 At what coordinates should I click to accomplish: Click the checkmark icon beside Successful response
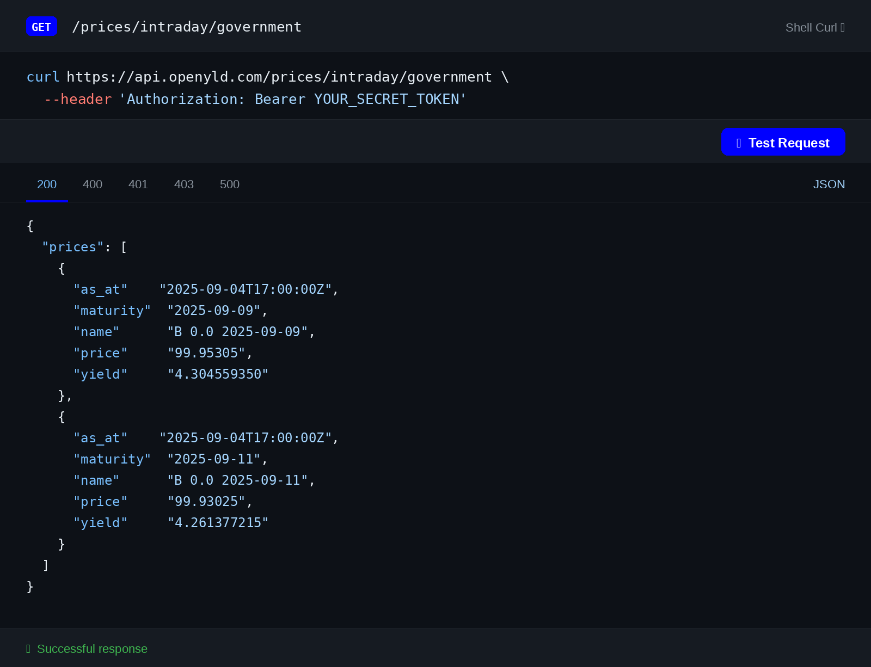28,649
